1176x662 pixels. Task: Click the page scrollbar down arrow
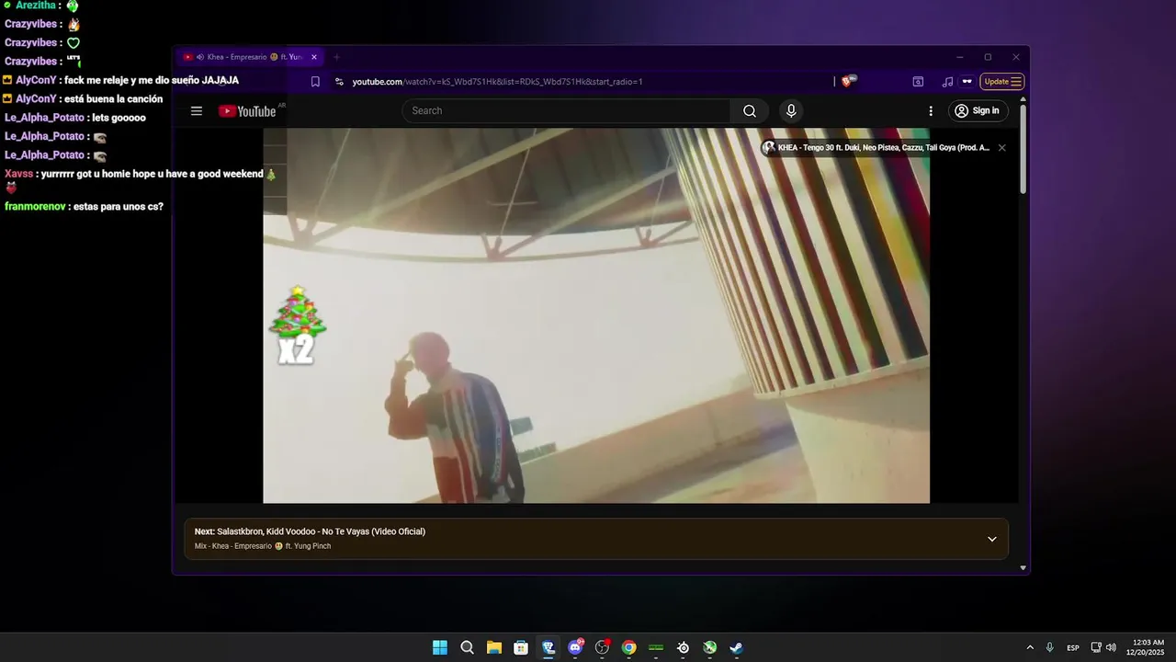(1023, 567)
